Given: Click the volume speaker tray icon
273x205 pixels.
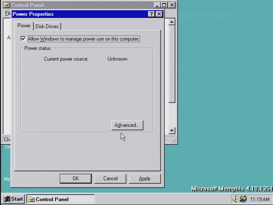Looking at the screenshot, I should [235, 199].
